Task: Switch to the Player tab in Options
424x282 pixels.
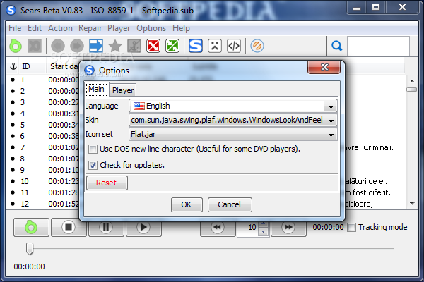Action: tap(123, 90)
